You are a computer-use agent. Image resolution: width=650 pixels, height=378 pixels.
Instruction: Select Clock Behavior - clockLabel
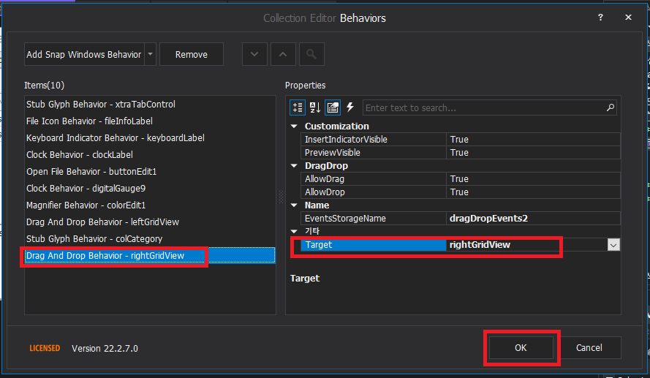[150, 154]
